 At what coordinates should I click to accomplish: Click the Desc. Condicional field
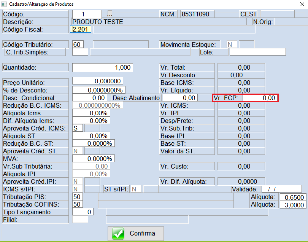(90, 98)
